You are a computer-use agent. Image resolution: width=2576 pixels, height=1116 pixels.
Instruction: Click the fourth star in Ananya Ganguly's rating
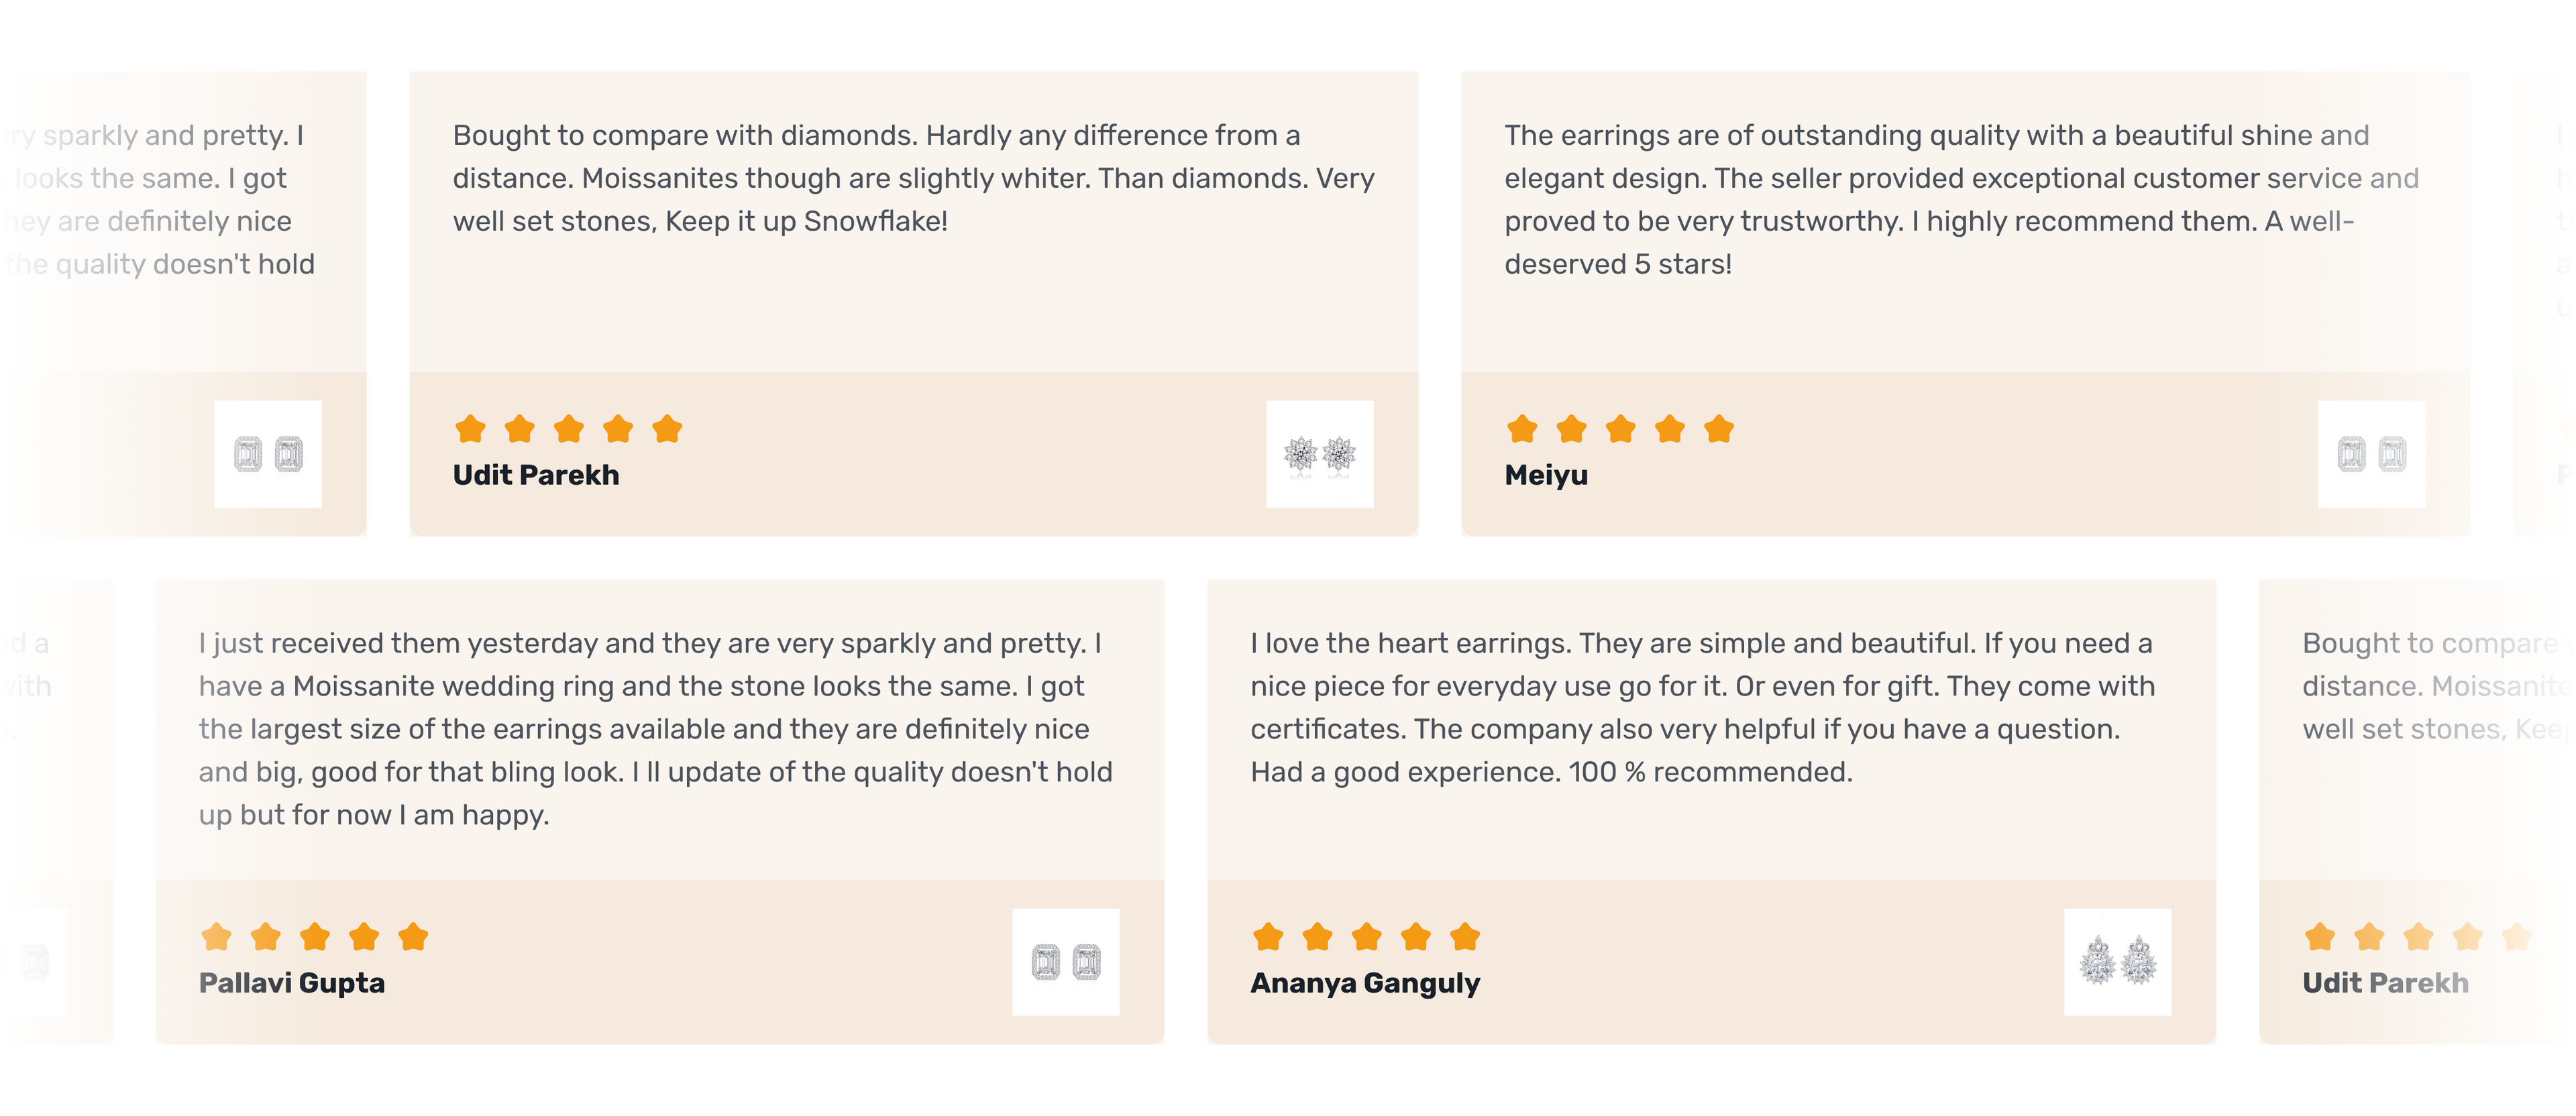[1416, 937]
